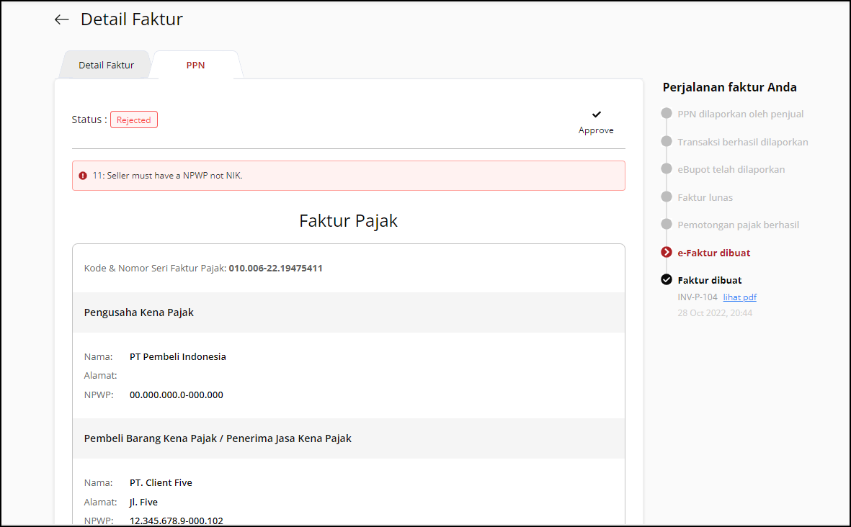Click the Rejected status badge
851x527 pixels.
click(x=134, y=120)
